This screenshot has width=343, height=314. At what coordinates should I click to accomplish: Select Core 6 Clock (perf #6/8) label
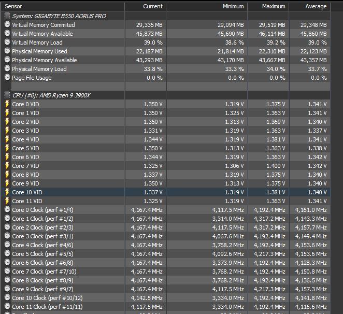(x=42, y=263)
